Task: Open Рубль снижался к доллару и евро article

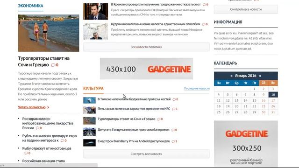Action: point(50,138)
